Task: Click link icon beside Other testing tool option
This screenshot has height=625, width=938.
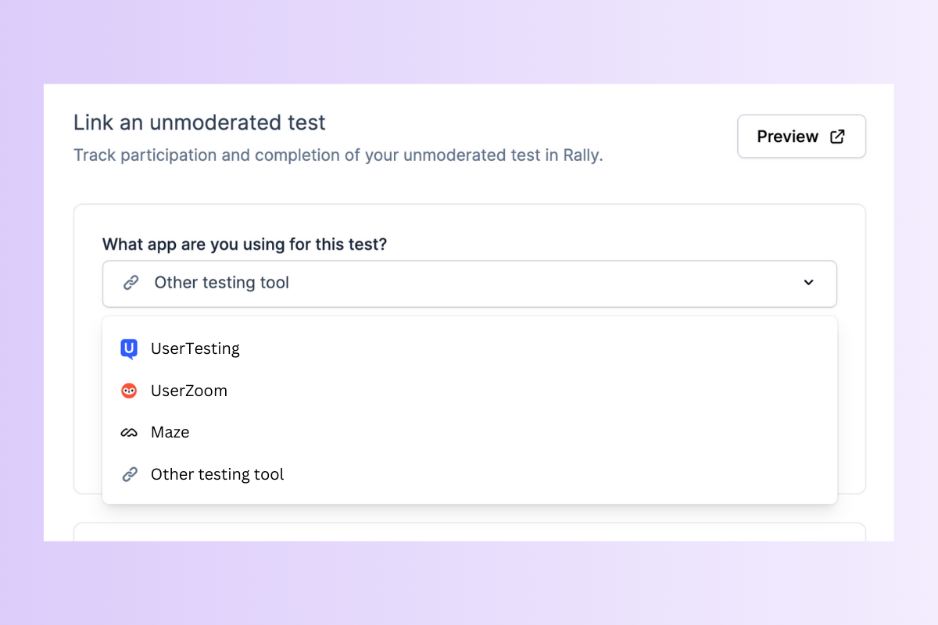Action: (129, 474)
